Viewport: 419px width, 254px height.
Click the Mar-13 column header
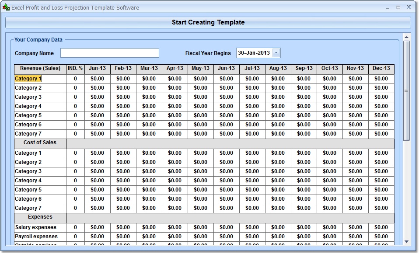[x=149, y=69]
